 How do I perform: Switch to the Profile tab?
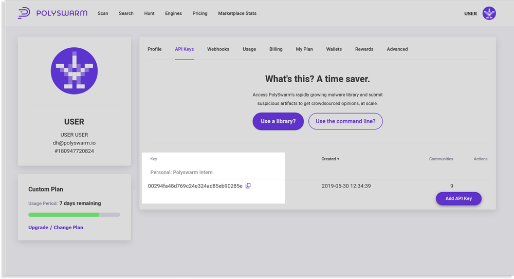pyautogui.click(x=154, y=49)
